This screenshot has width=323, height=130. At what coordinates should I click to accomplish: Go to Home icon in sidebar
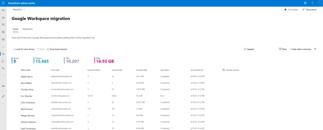pos(3,18)
